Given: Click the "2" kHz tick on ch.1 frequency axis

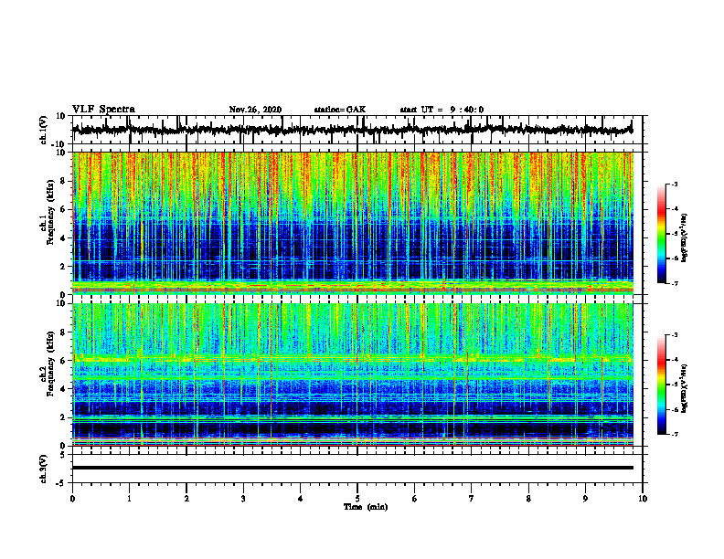Looking at the screenshot, I should [x=63, y=267].
